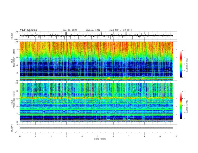Click the ch.3(V) flat waveform trace
Screen dimensions: 198x153
point(96,128)
